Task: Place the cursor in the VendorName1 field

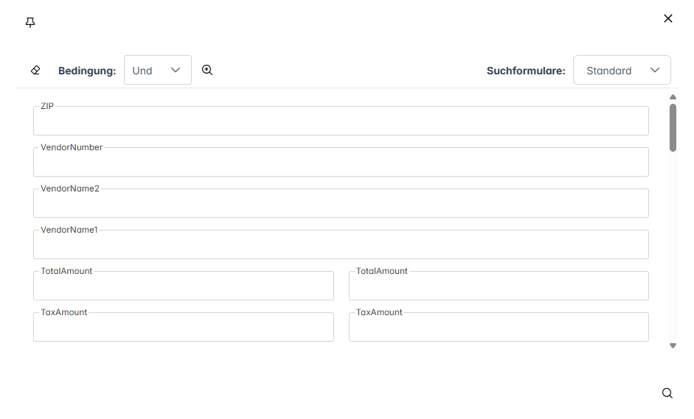Action: (x=341, y=246)
